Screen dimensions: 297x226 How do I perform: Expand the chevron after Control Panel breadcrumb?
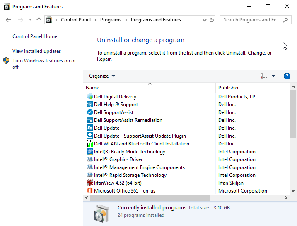95,20
